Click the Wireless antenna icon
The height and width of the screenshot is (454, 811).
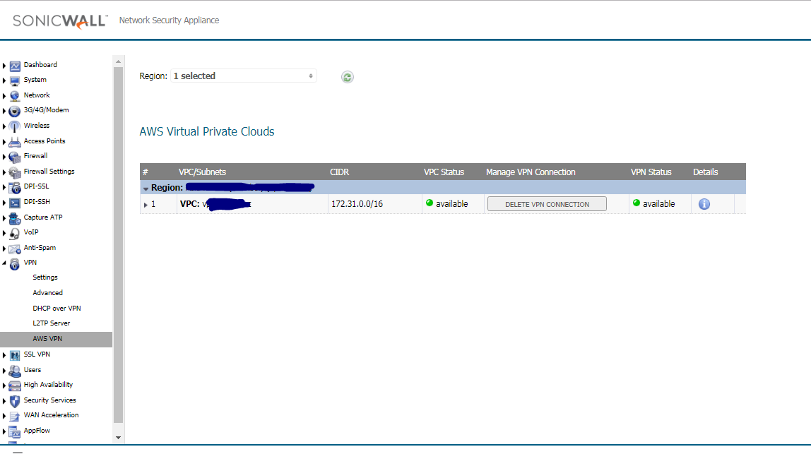tap(15, 126)
